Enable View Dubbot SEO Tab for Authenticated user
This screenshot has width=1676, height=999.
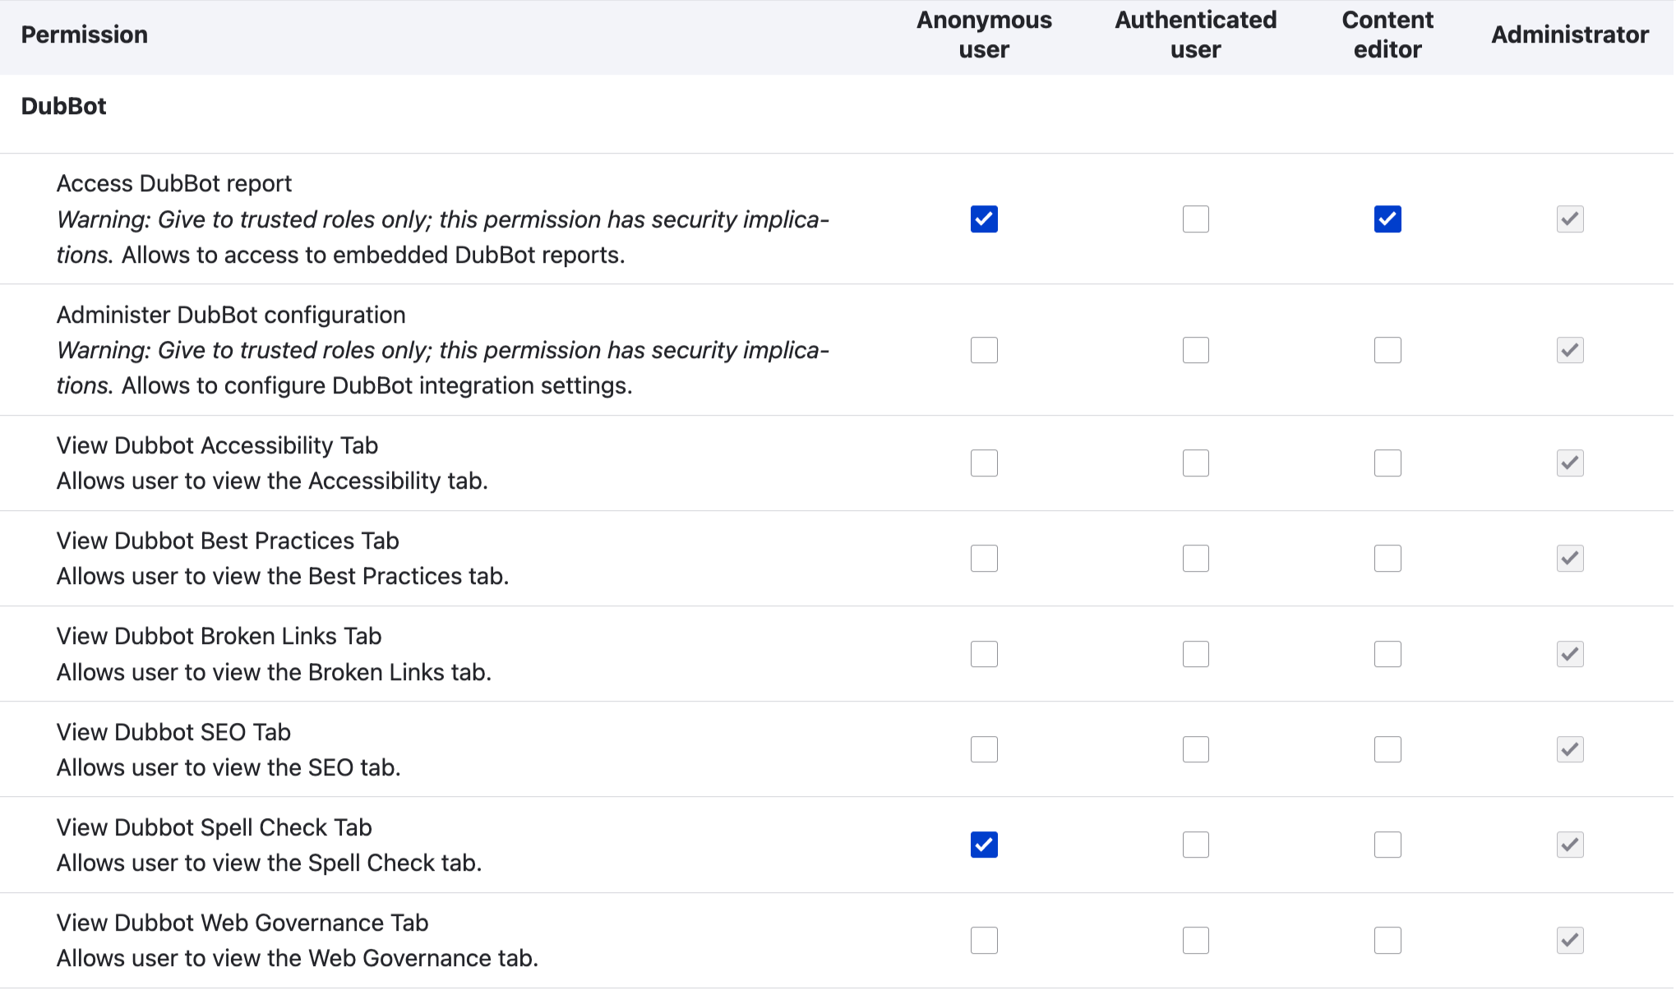1196,748
